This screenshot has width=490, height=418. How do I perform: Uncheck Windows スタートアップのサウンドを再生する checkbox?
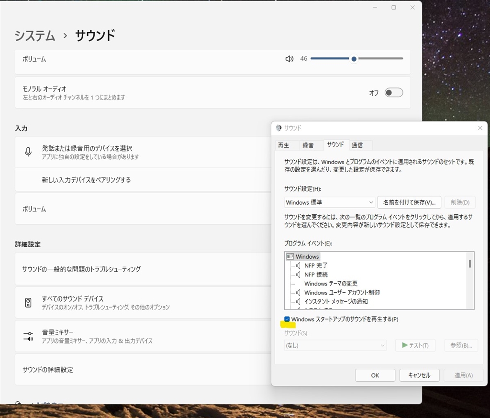tap(287, 319)
